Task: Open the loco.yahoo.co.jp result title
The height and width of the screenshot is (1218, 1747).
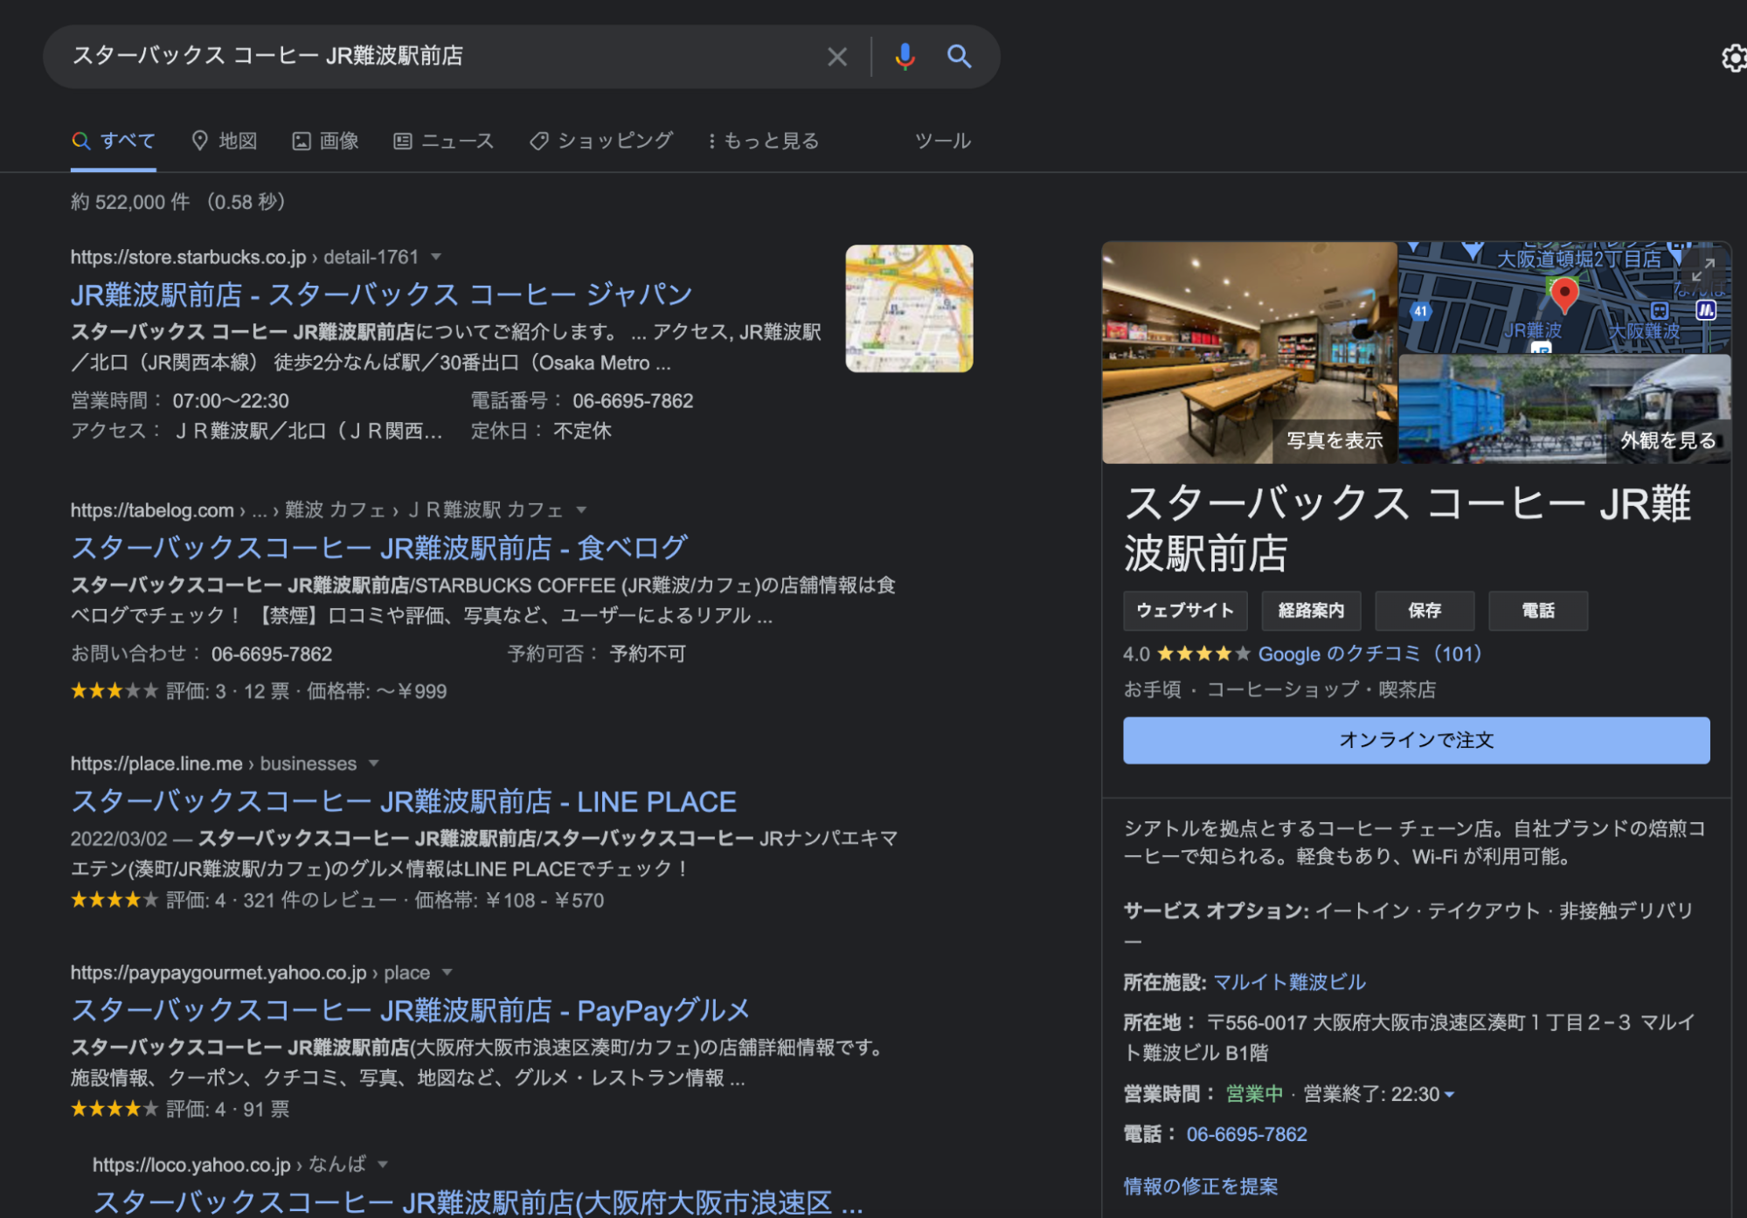Action: pos(478,1203)
